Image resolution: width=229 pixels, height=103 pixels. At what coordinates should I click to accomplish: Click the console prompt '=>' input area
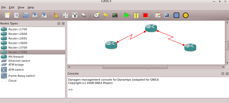point(71,90)
